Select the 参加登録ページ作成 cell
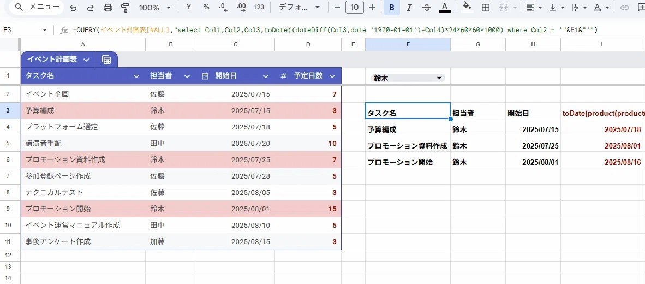 83,176
